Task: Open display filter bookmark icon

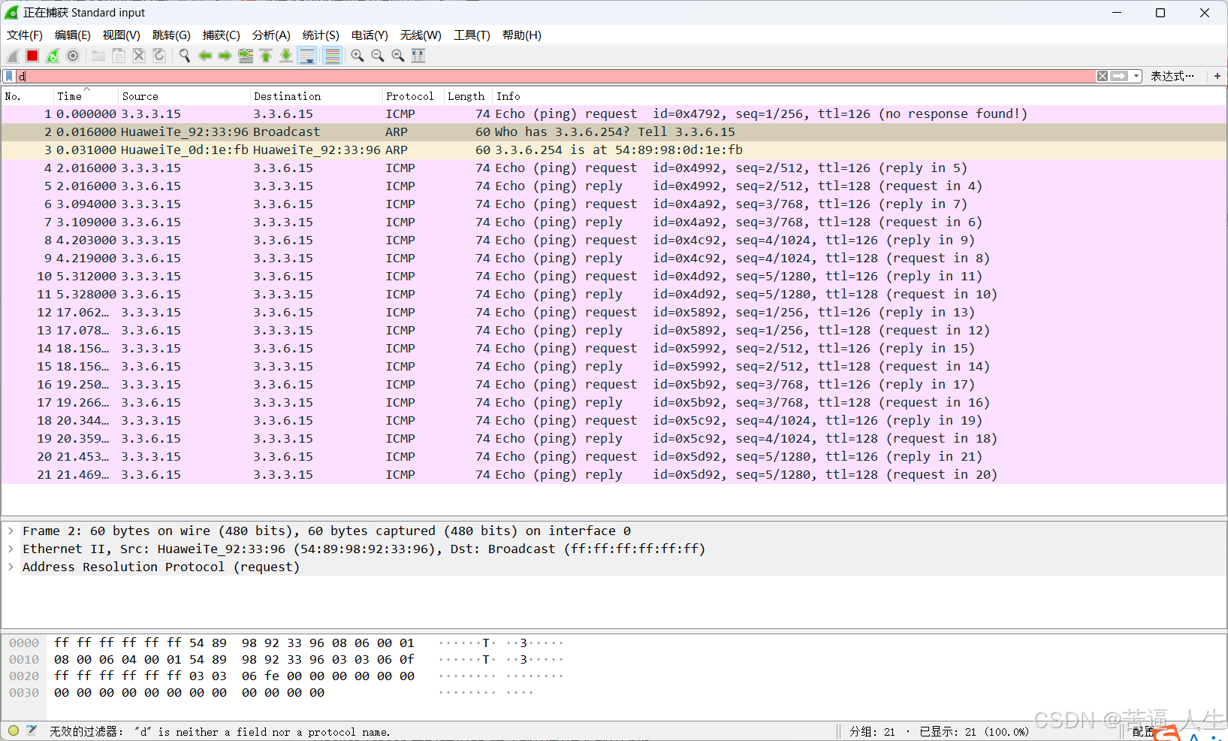Action: pyautogui.click(x=9, y=76)
